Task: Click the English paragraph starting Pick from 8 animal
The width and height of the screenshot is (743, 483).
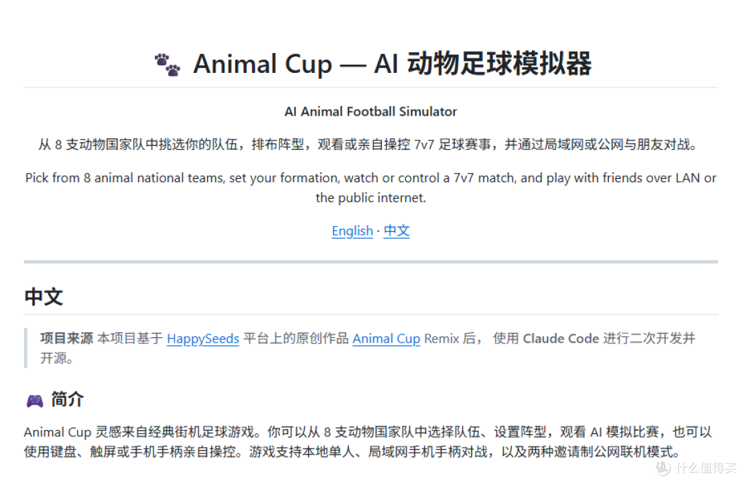Action: tap(371, 188)
